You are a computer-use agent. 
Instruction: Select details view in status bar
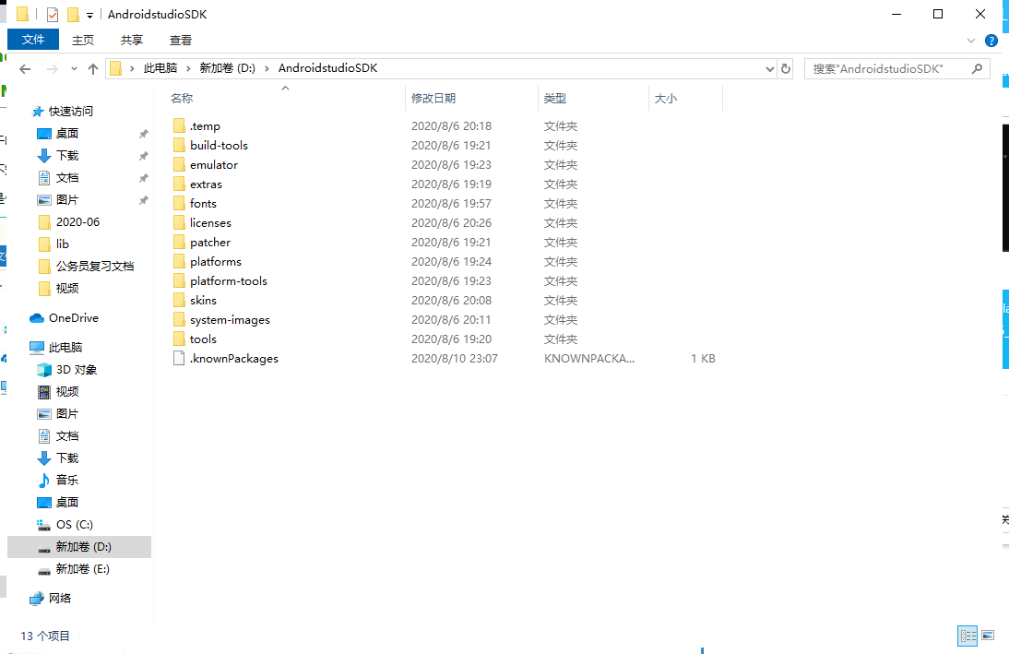point(967,636)
